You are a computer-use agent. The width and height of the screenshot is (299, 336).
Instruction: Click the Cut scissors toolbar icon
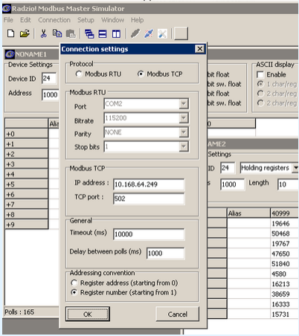point(44,33)
